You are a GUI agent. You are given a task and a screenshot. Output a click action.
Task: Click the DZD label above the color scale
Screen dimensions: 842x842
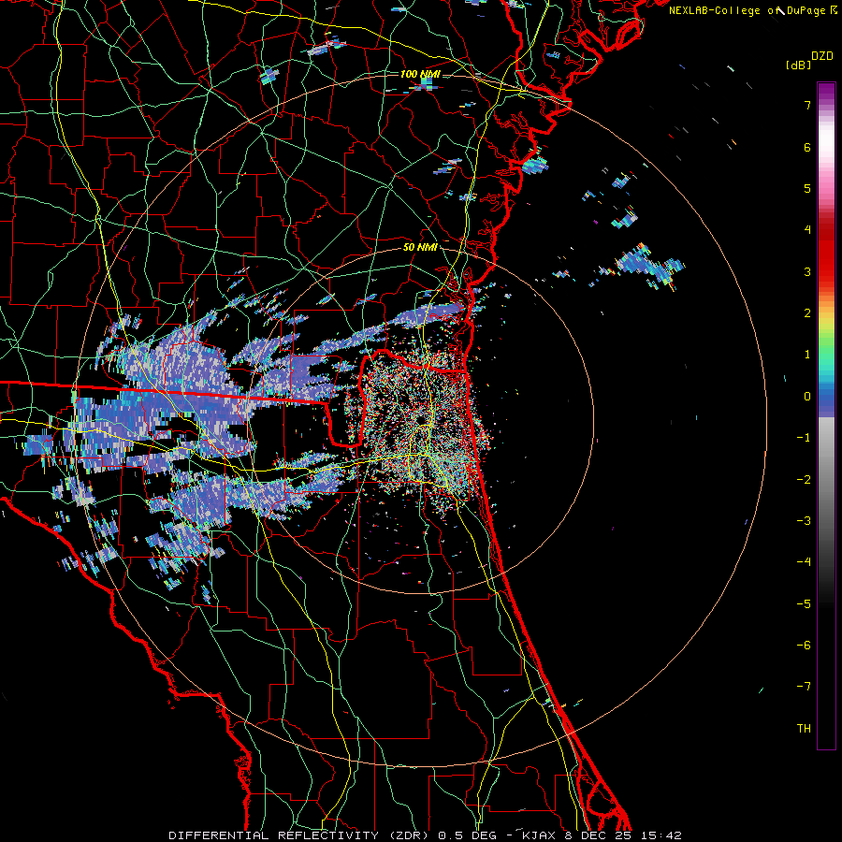click(822, 56)
